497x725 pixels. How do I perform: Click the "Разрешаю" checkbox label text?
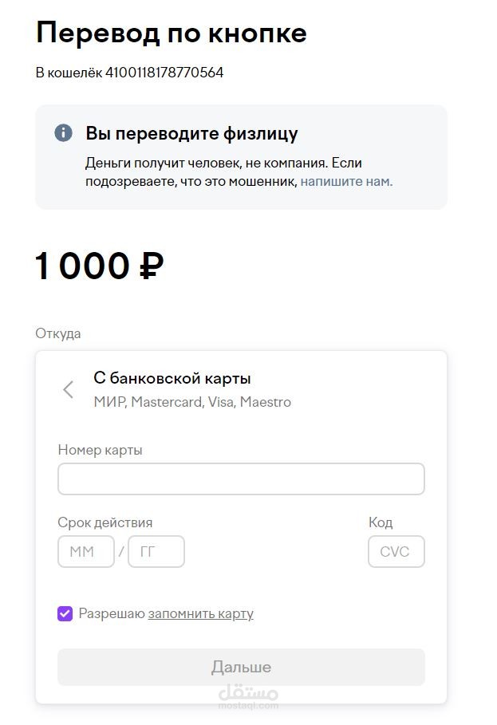pyautogui.click(x=112, y=613)
